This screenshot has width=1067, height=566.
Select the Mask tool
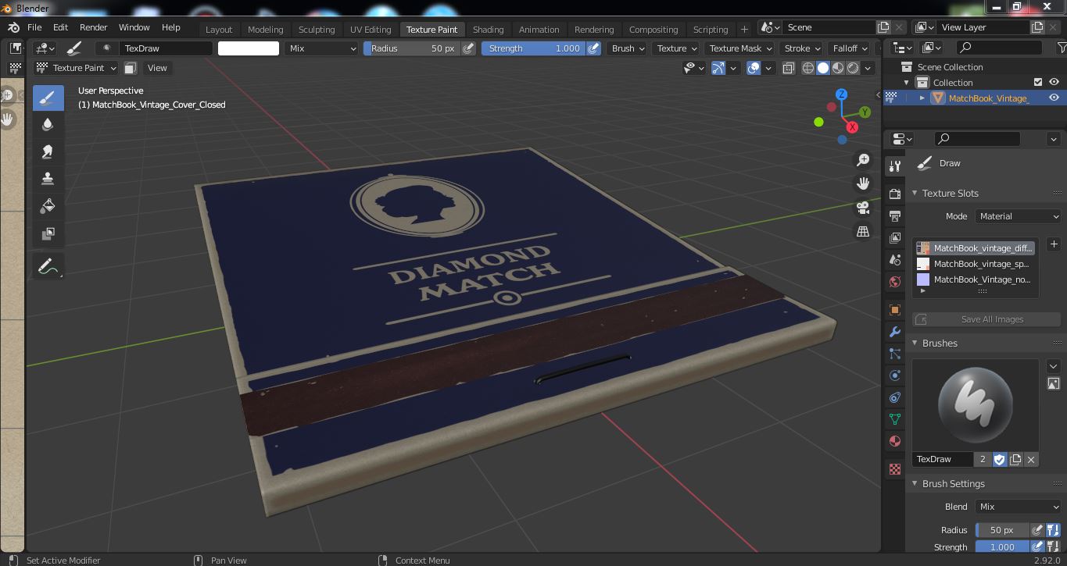tap(48, 233)
